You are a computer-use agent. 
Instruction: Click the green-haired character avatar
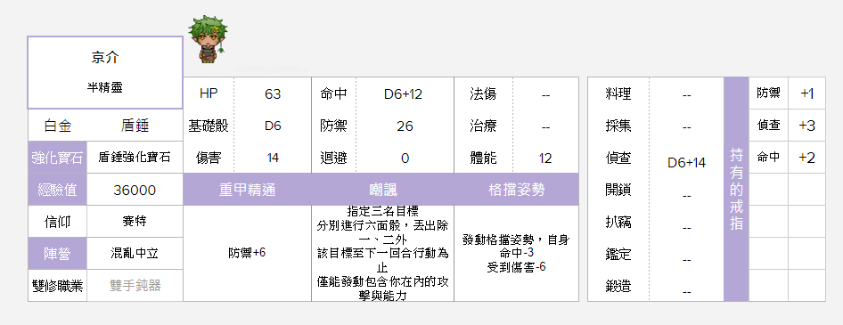click(207, 39)
